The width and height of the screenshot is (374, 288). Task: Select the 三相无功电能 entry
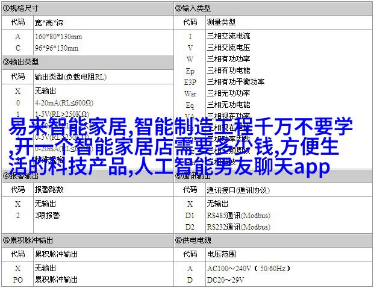point(228,105)
